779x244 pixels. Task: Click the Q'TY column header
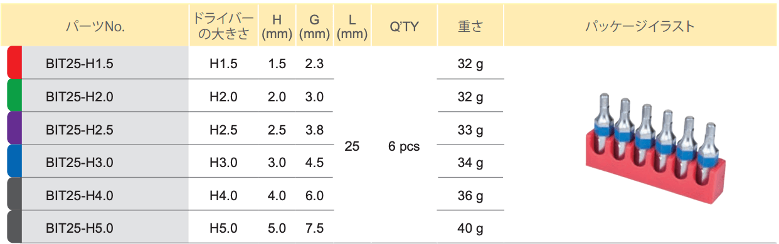(404, 27)
